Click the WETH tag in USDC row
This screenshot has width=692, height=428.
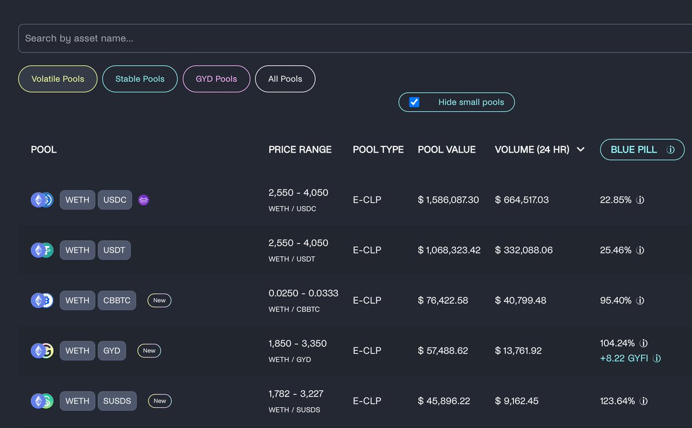77,200
